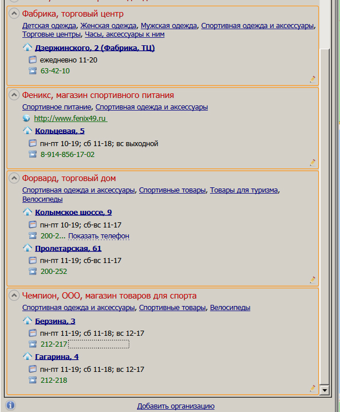Click edit pencil icon in Чемпион card
340x412 pixels.
(x=313, y=389)
